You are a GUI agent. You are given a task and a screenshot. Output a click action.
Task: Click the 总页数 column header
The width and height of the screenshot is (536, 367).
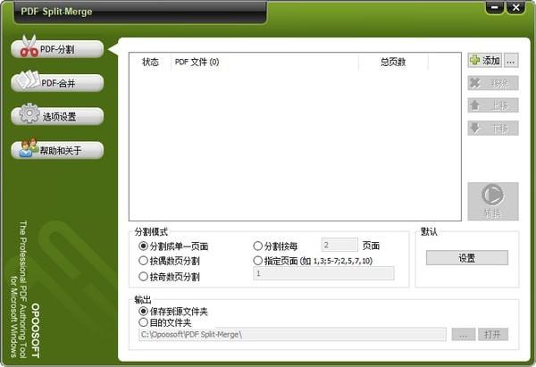(x=393, y=62)
